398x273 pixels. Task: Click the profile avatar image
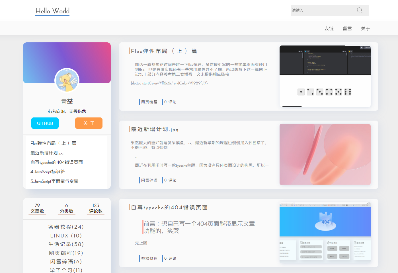click(67, 80)
